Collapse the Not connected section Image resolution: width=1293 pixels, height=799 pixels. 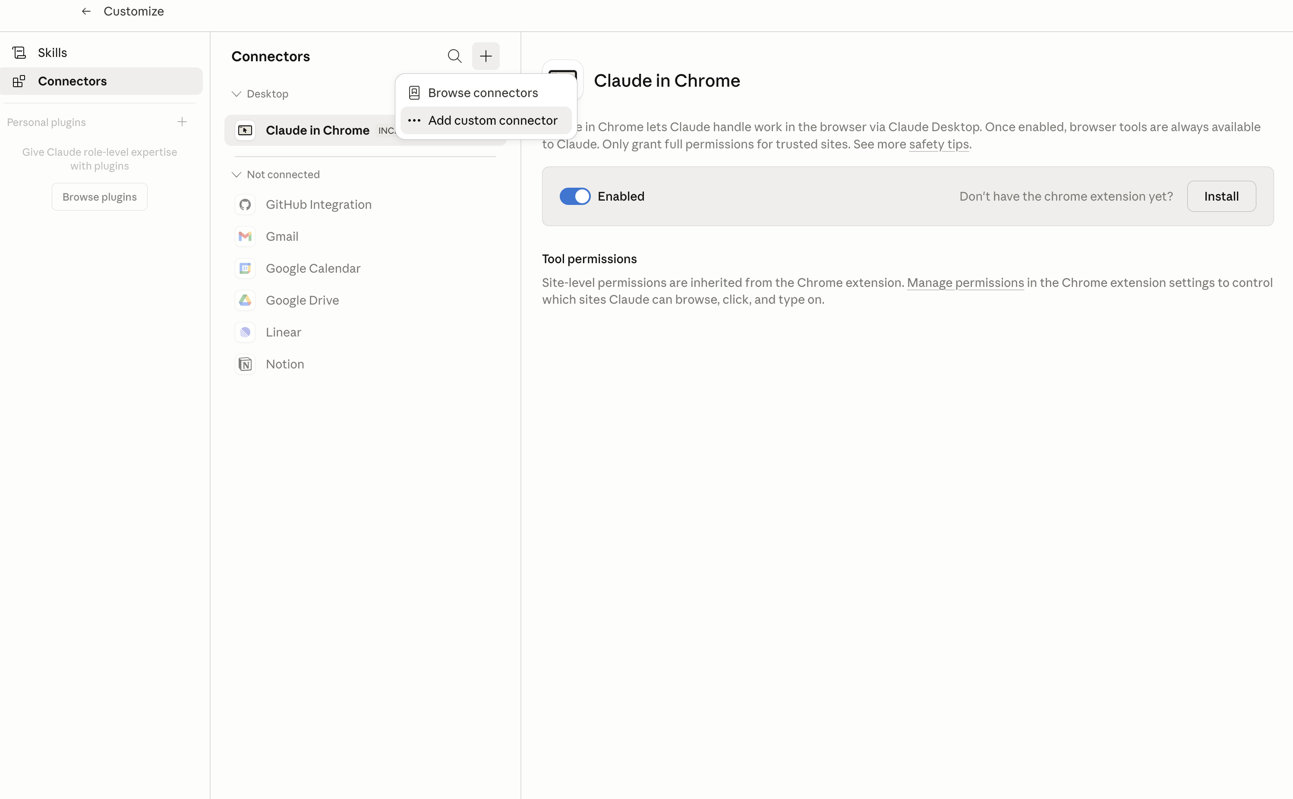(237, 174)
